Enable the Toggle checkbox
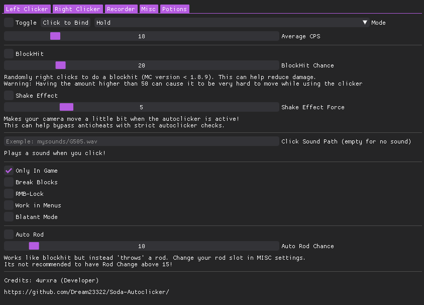424x305 pixels. (9, 23)
